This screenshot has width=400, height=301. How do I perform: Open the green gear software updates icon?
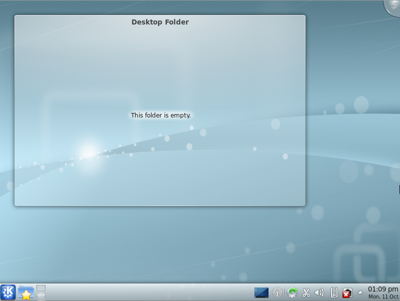click(x=293, y=292)
